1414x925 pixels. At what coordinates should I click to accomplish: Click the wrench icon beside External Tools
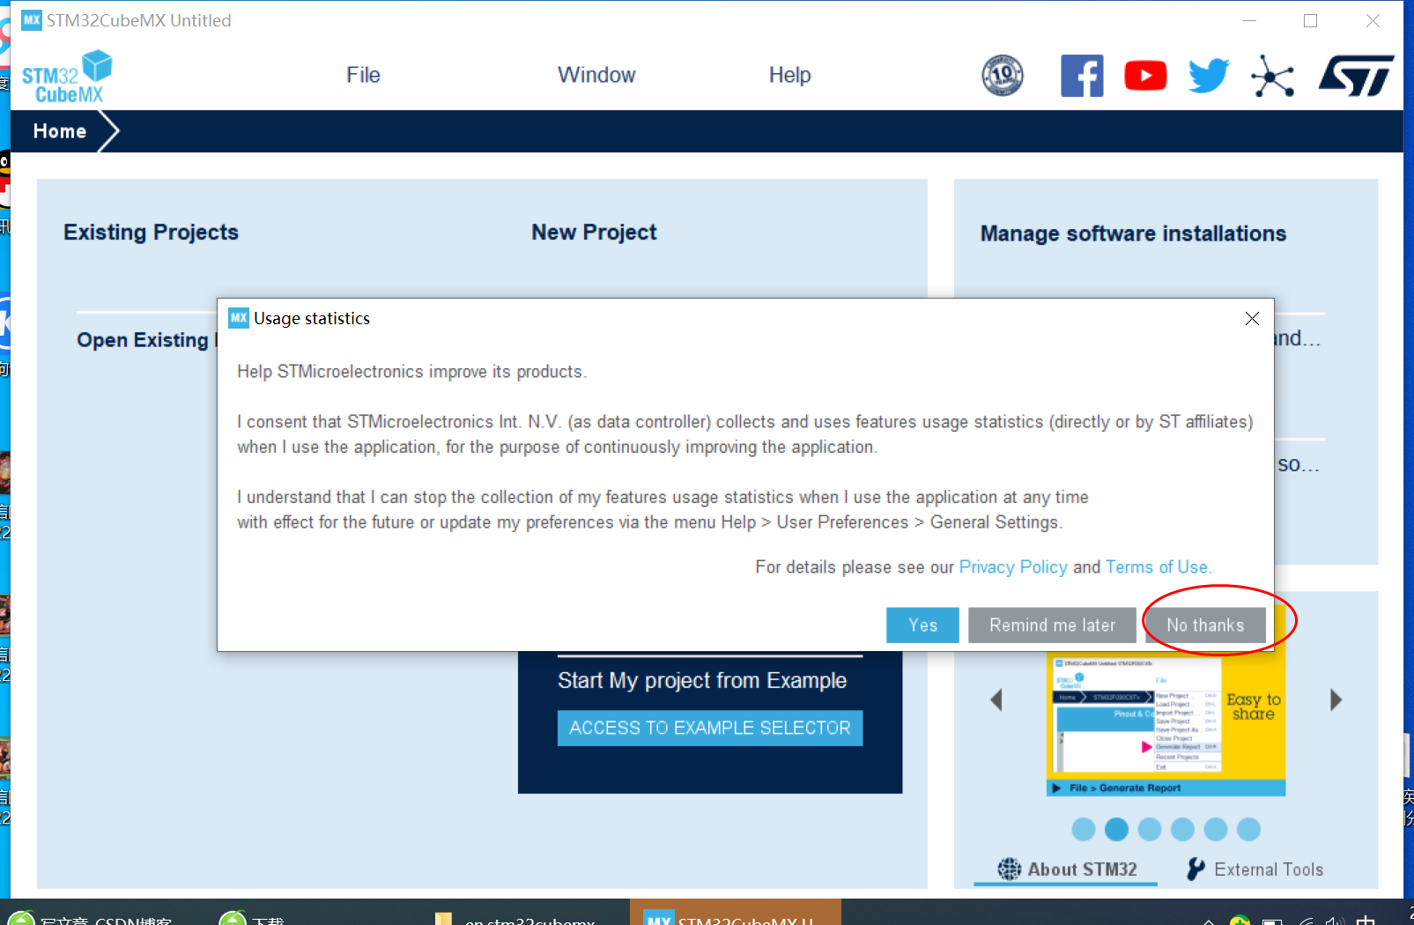(x=1196, y=869)
